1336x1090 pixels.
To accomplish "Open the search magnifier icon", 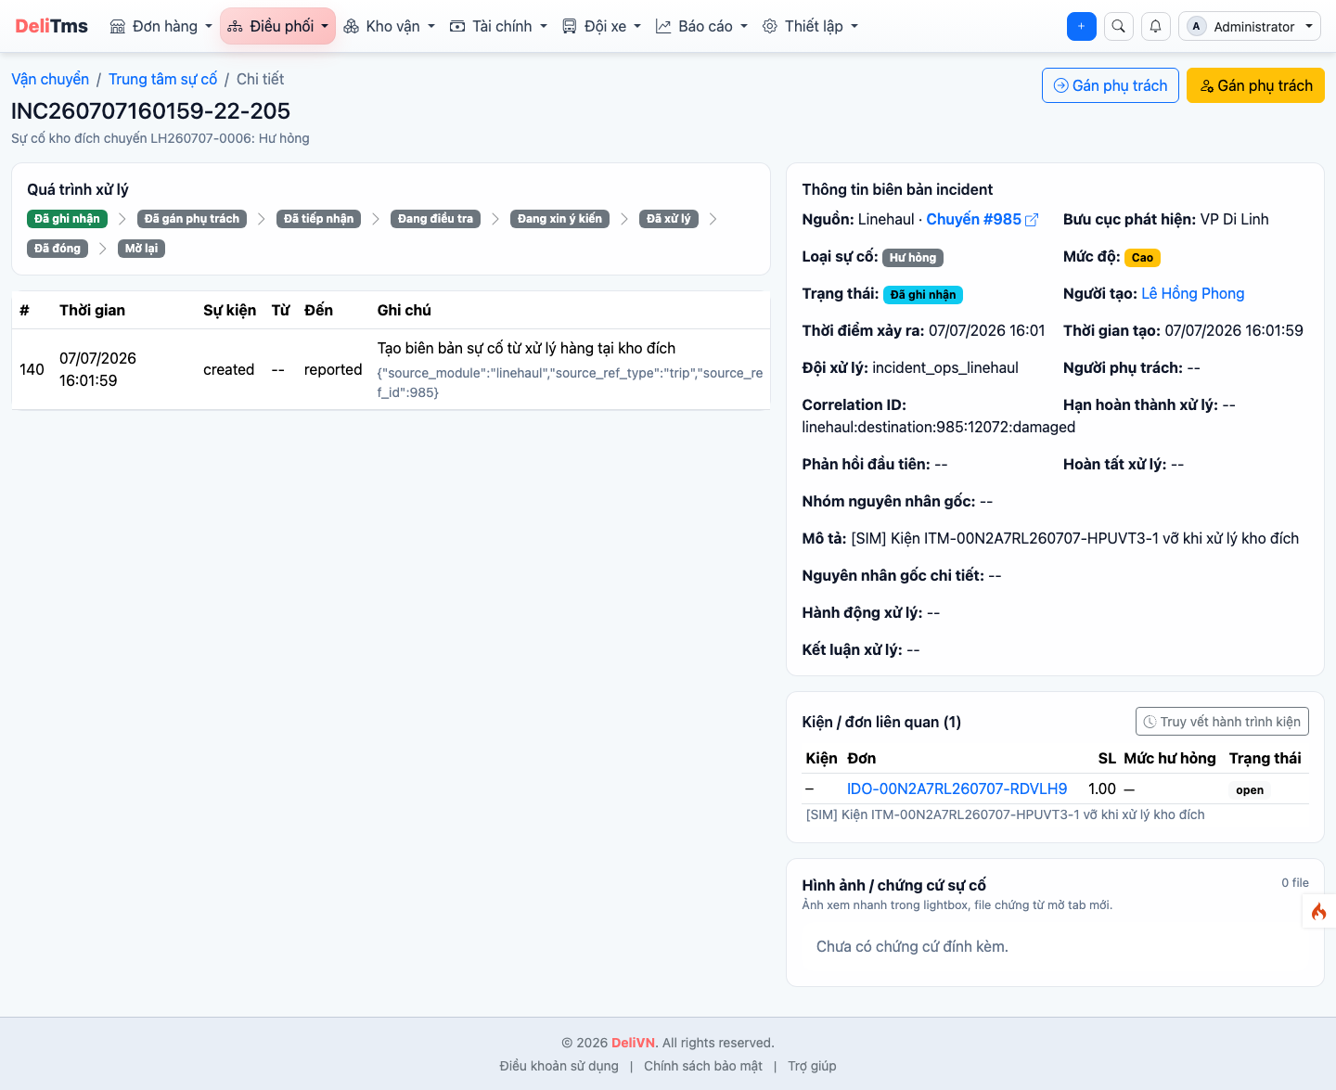I will (x=1118, y=26).
